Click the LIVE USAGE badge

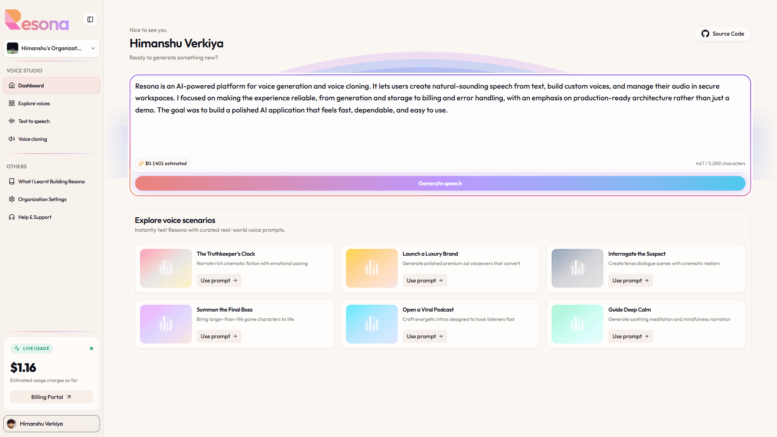point(32,348)
